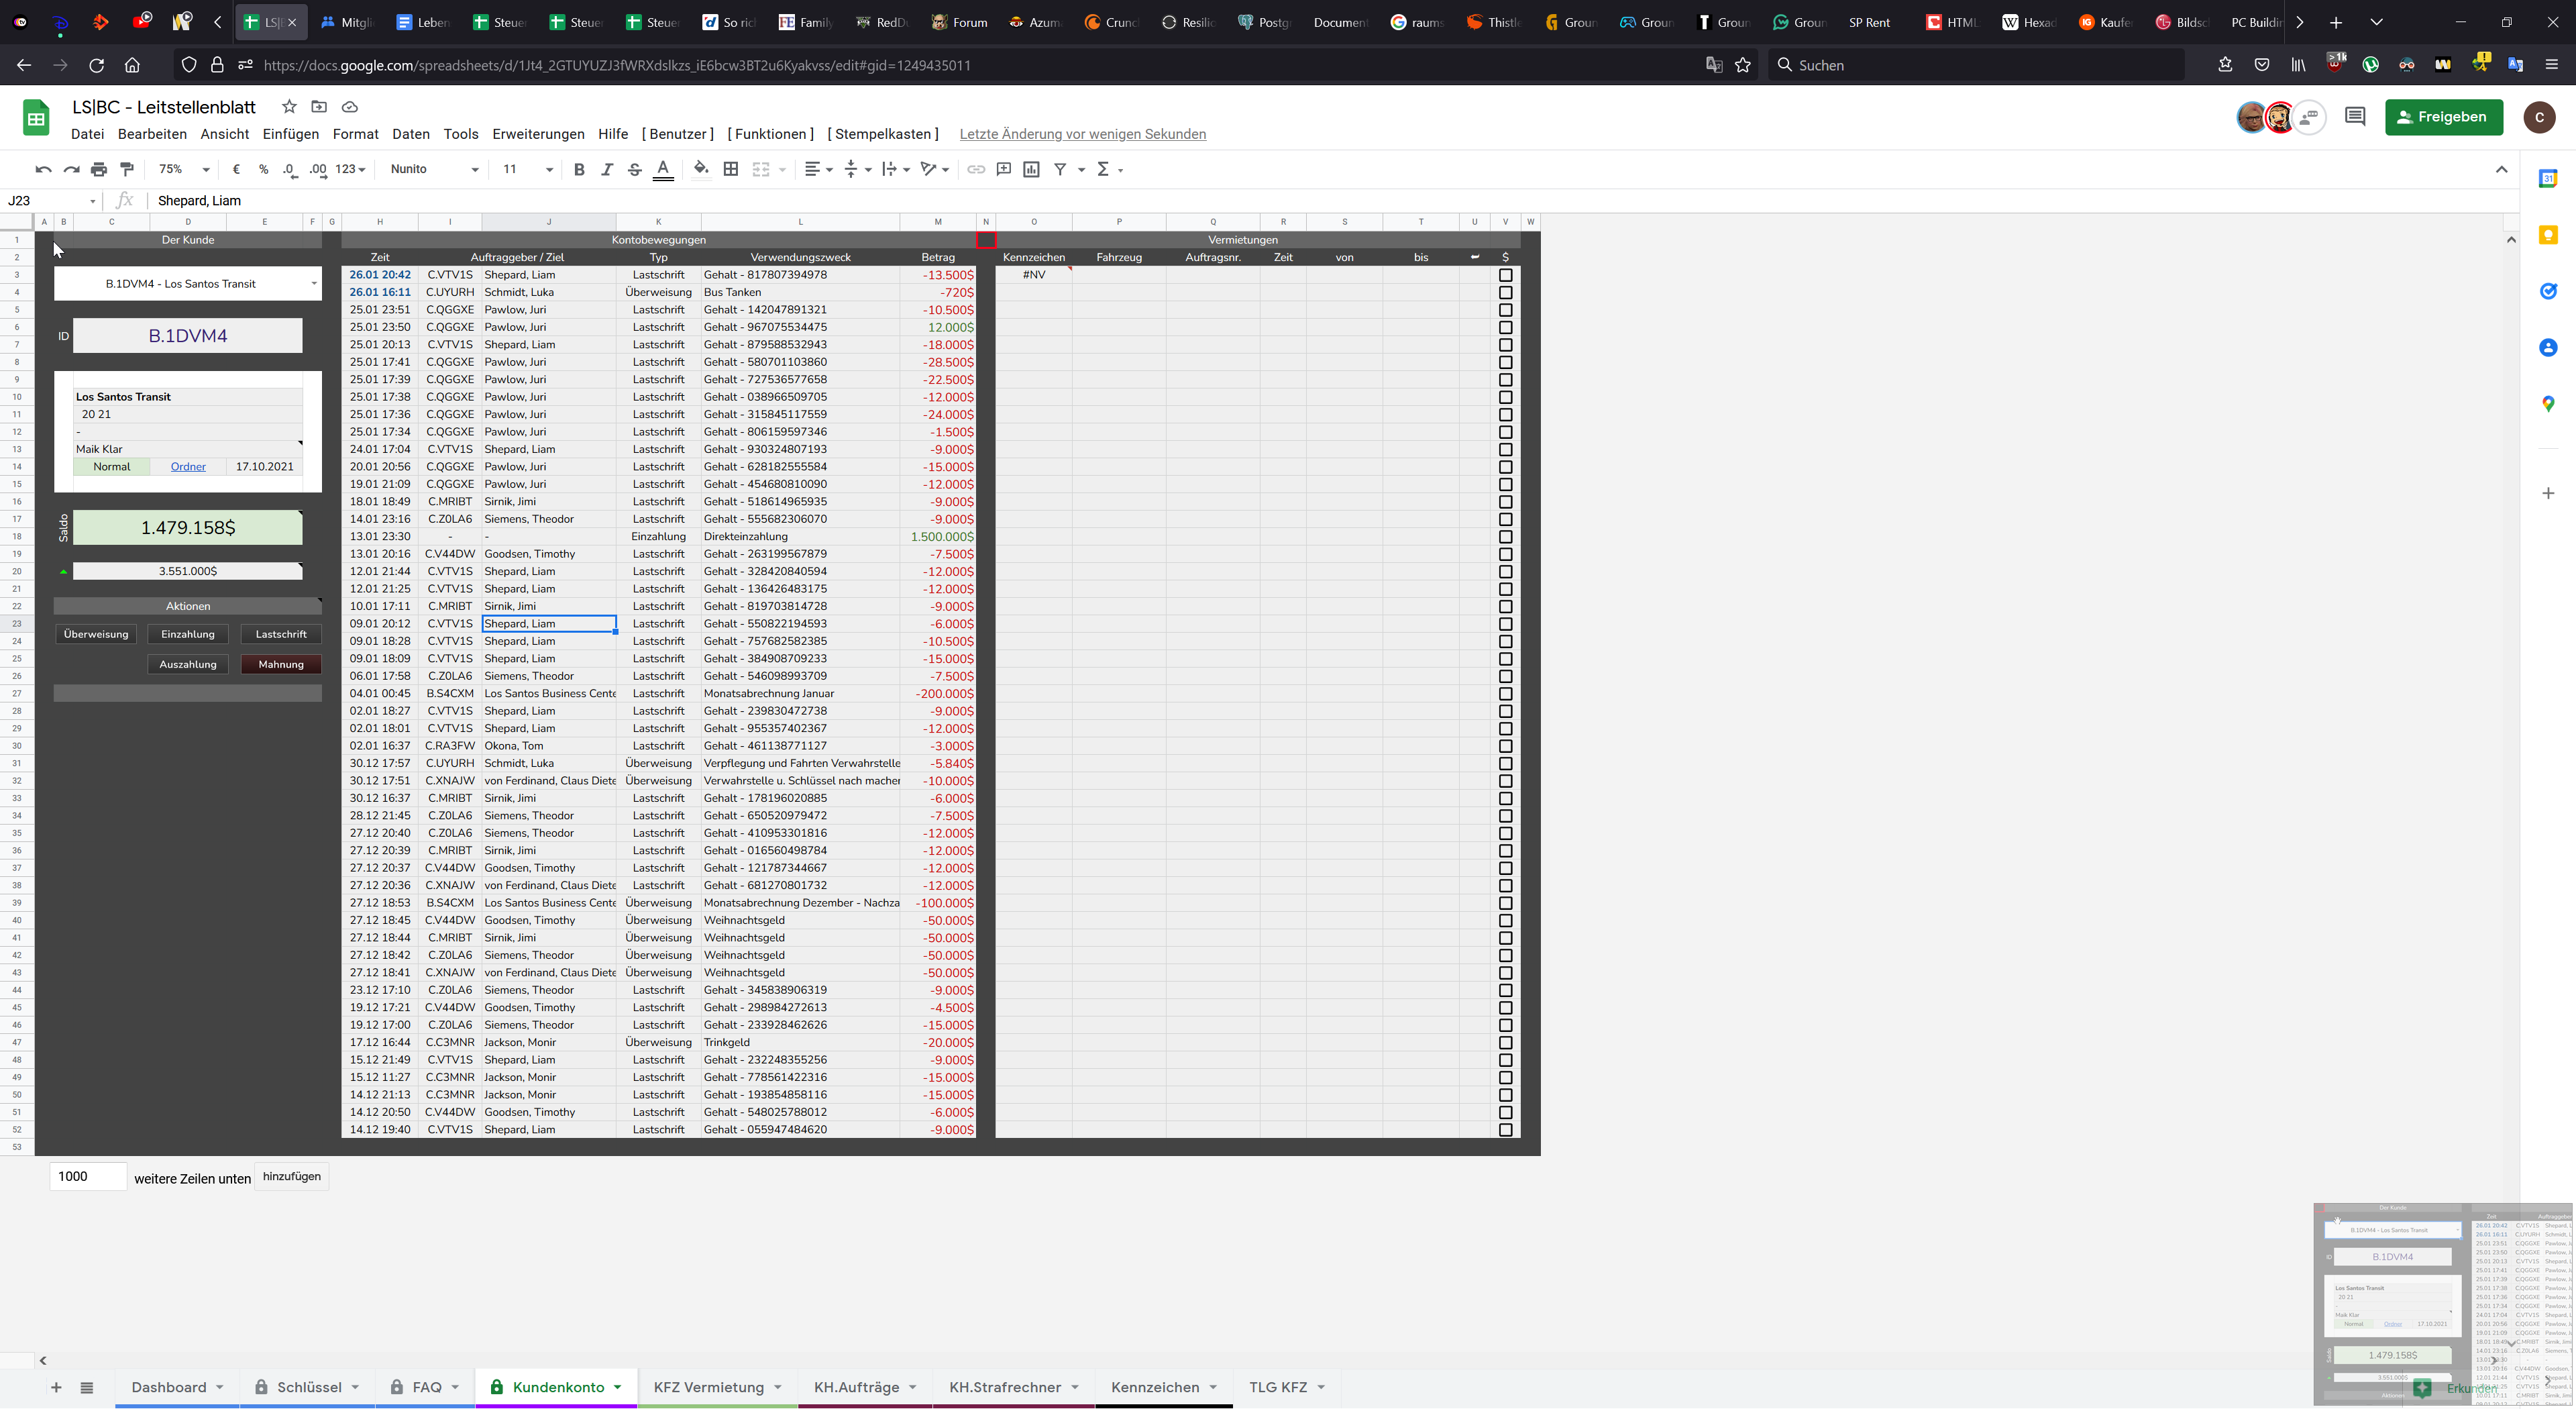Apply italic formatting

(x=607, y=169)
